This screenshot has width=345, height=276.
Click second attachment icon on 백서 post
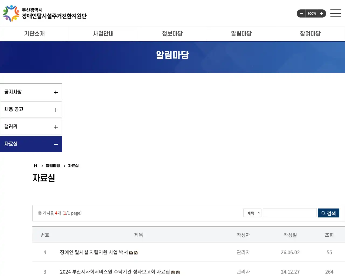(136, 253)
